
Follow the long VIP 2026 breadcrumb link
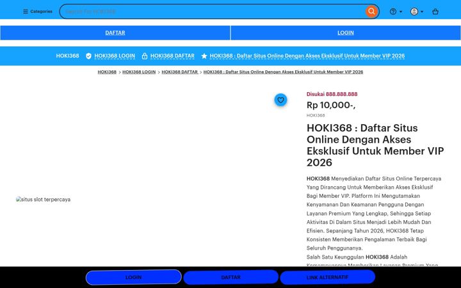coord(283,72)
